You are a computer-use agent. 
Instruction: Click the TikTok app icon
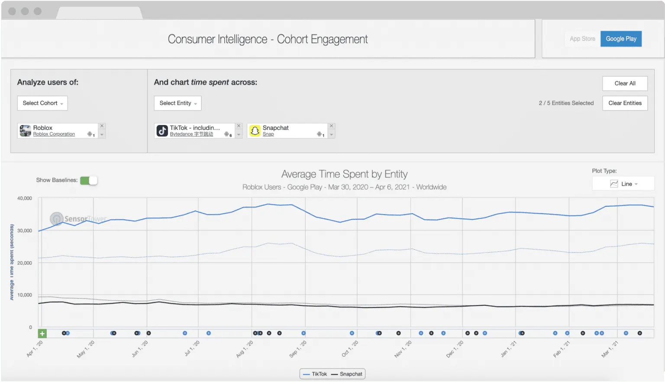162,131
